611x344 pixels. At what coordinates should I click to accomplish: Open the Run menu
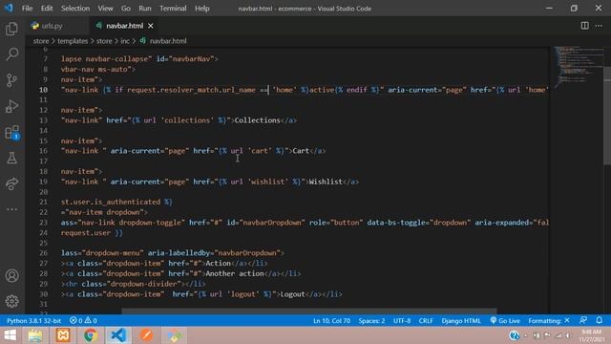tap(144, 9)
